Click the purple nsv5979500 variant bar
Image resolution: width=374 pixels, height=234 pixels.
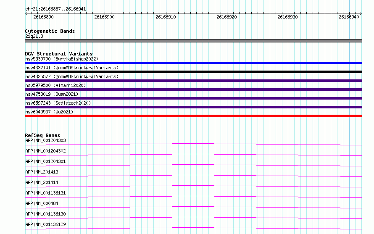coord(193,89)
